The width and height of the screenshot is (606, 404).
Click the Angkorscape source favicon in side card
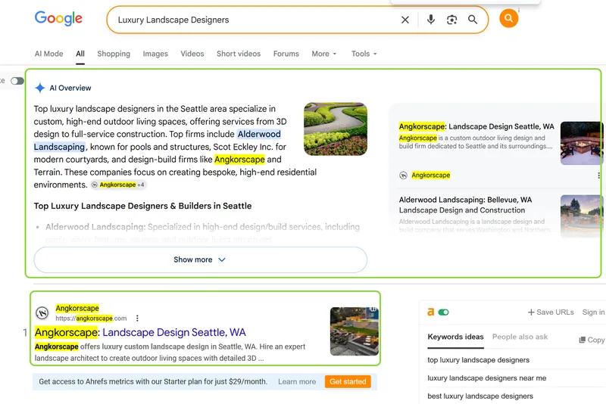(403, 176)
